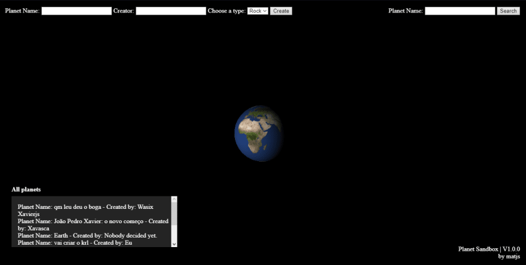Click the Create button
The height and width of the screenshot is (265, 526).
click(281, 11)
